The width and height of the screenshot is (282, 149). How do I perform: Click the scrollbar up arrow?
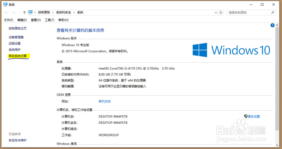click(277, 25)
